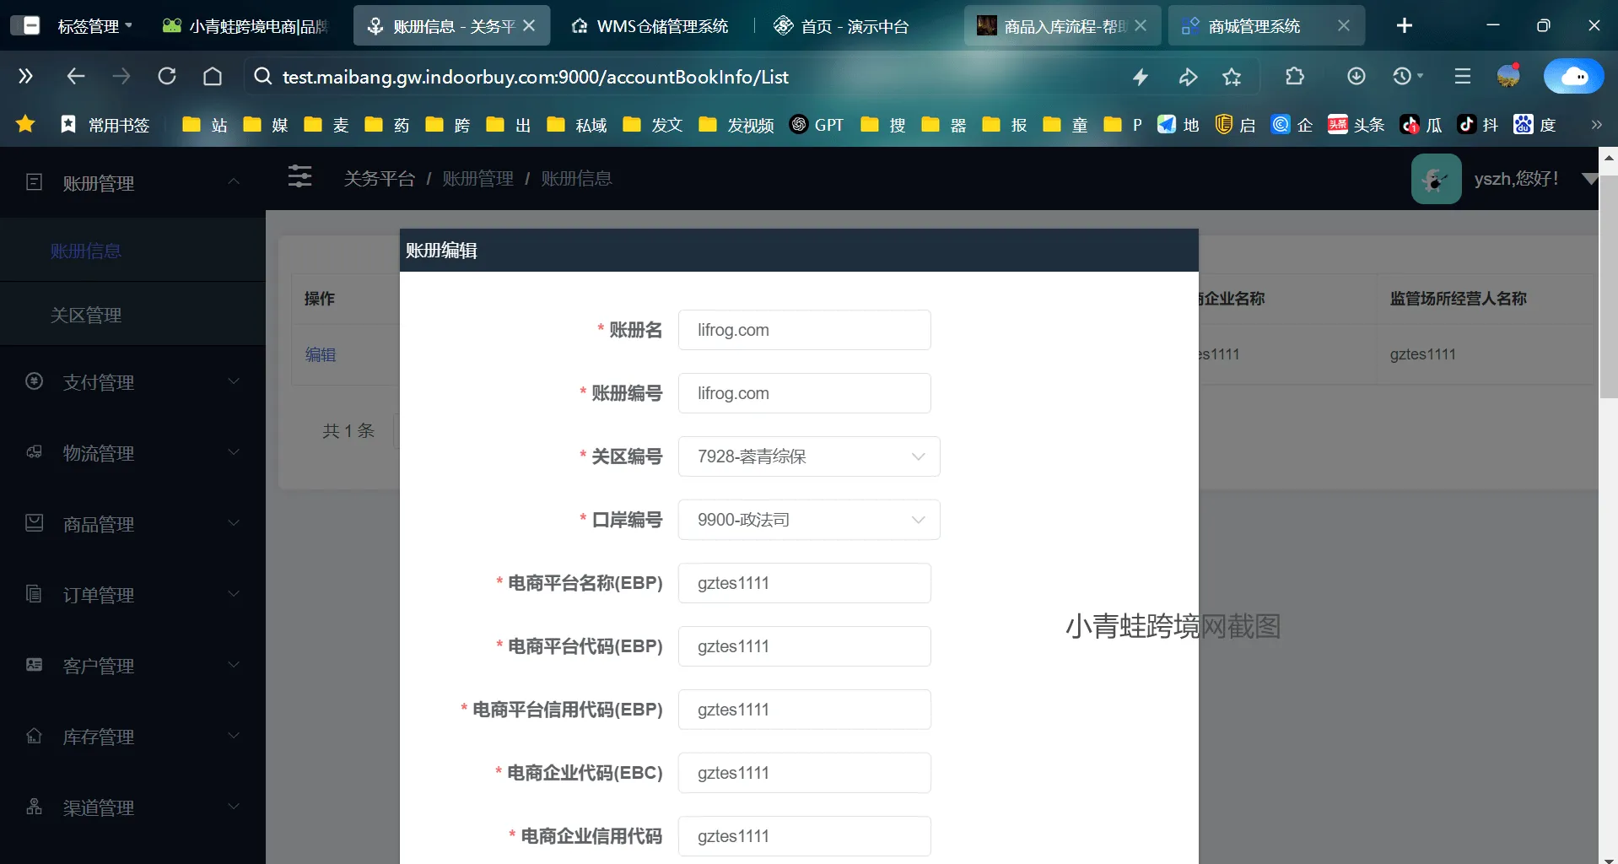Image resolution: width=1618 pixels, height=864 pixels.
Task: Go to browser home page icon
Action: click(x=213, y=77)
